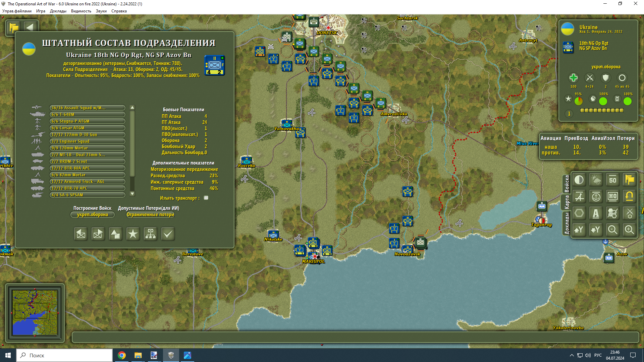Select the '6/6 T-64BM' equipment row
644x362 pixels.
click(88, 115)
